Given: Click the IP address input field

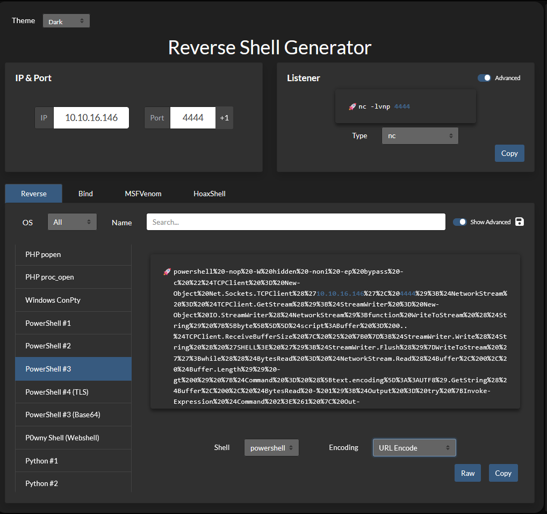Looking at the screenshot, I should click(91, 118).
